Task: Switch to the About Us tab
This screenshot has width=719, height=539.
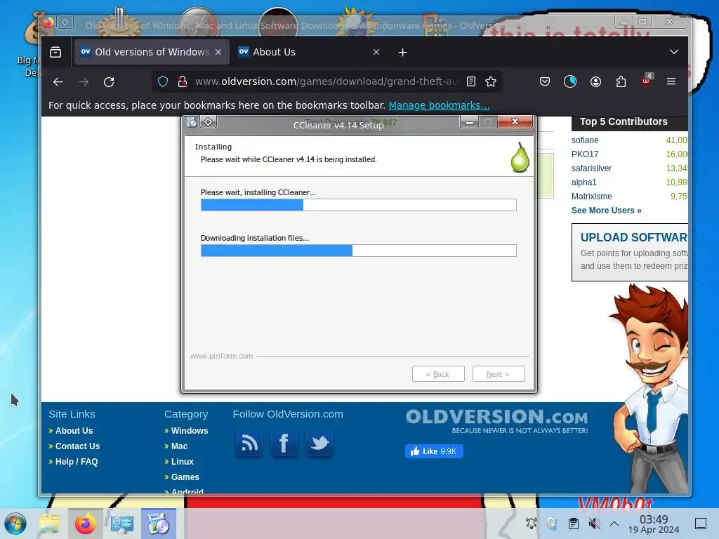Action: [308, 52]
